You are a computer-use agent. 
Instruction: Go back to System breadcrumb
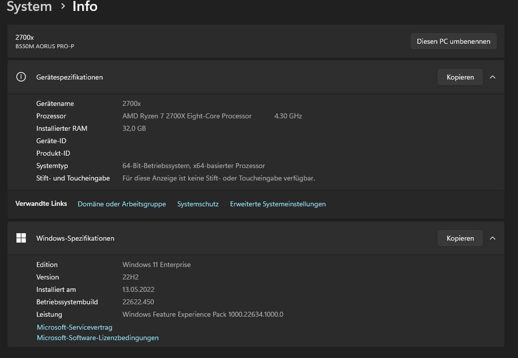pyautogui.click(x=29, y=6)
